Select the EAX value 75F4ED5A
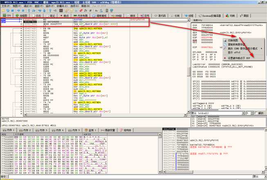Screen dimensions: 267x180 pyautogui.click(x=207, y=25)
